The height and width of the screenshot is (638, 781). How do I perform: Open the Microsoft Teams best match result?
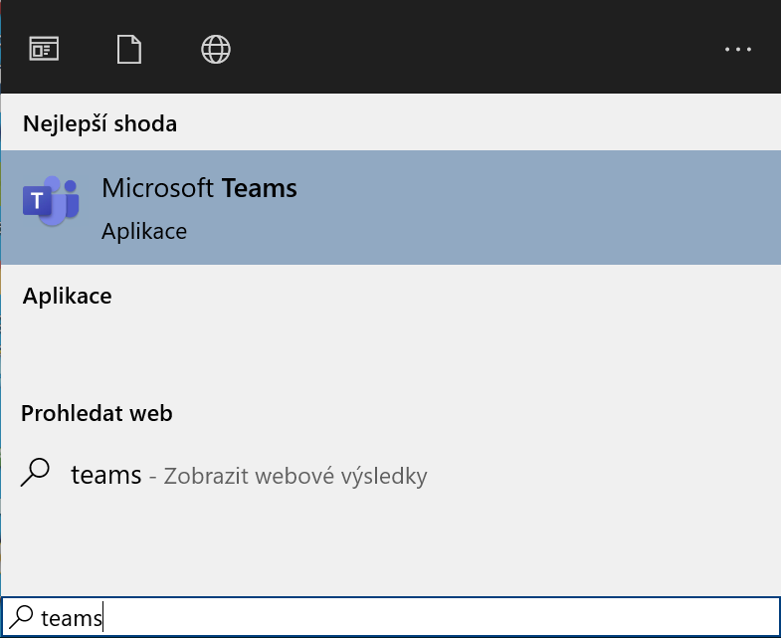[391, 207]
